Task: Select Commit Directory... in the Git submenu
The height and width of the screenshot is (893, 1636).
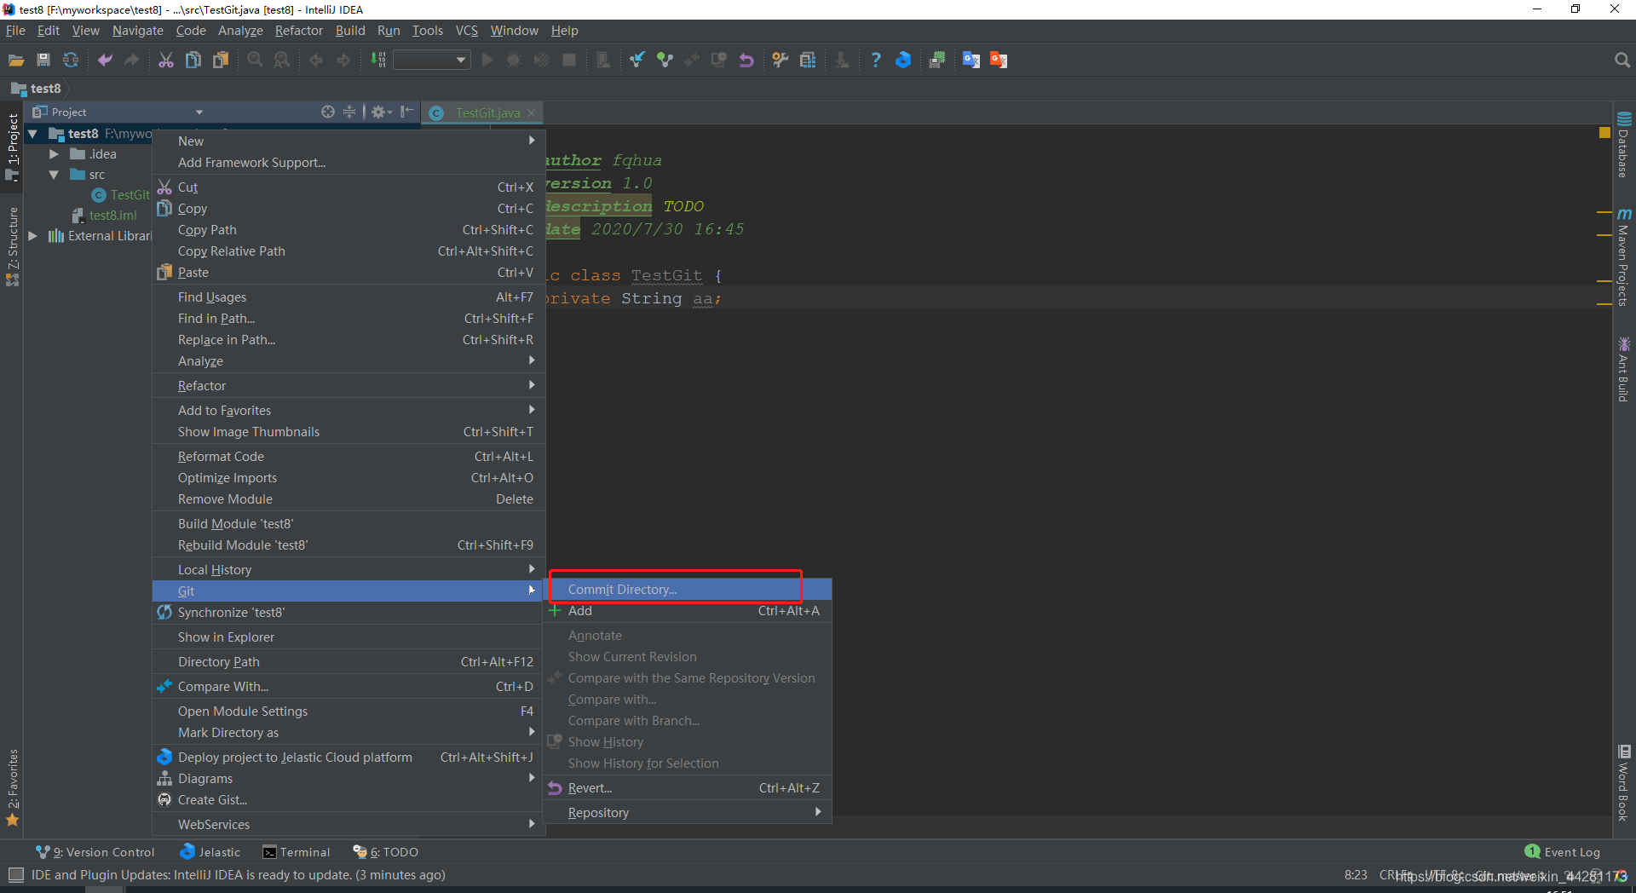Action: [x=688, y=590]
